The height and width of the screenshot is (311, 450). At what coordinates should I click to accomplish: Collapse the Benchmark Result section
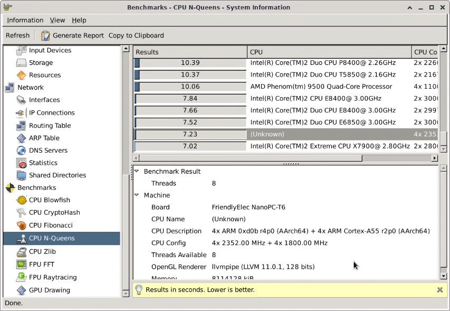(x=137, y=171)
